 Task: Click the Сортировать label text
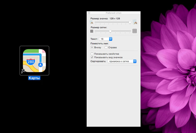click(98, 61)
